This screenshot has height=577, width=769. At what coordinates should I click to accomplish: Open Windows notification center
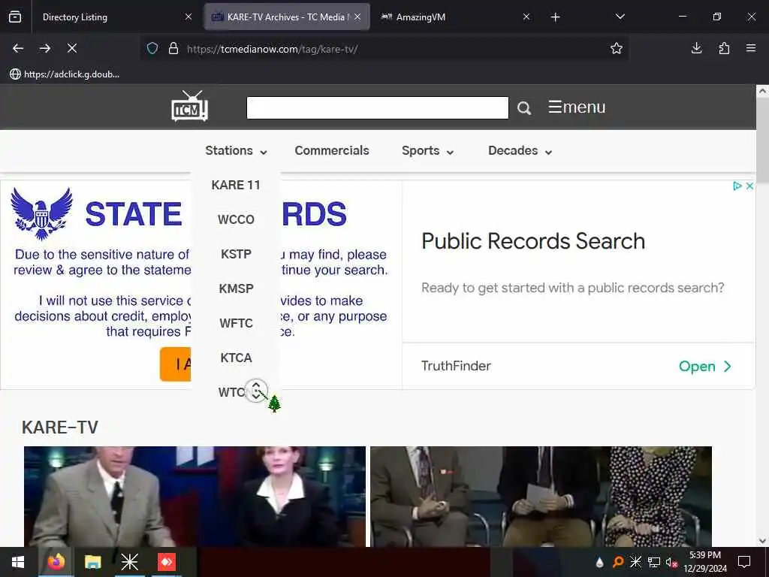point(744,562)
